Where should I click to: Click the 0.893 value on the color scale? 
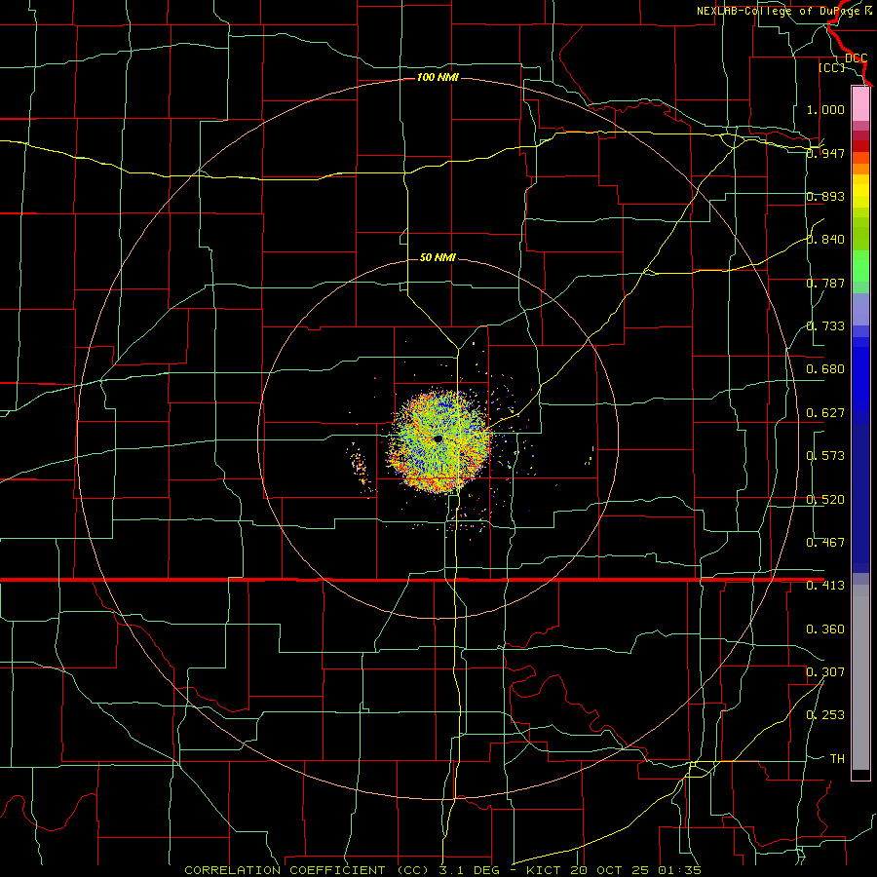pyautogui.click(x=825, y=196)
